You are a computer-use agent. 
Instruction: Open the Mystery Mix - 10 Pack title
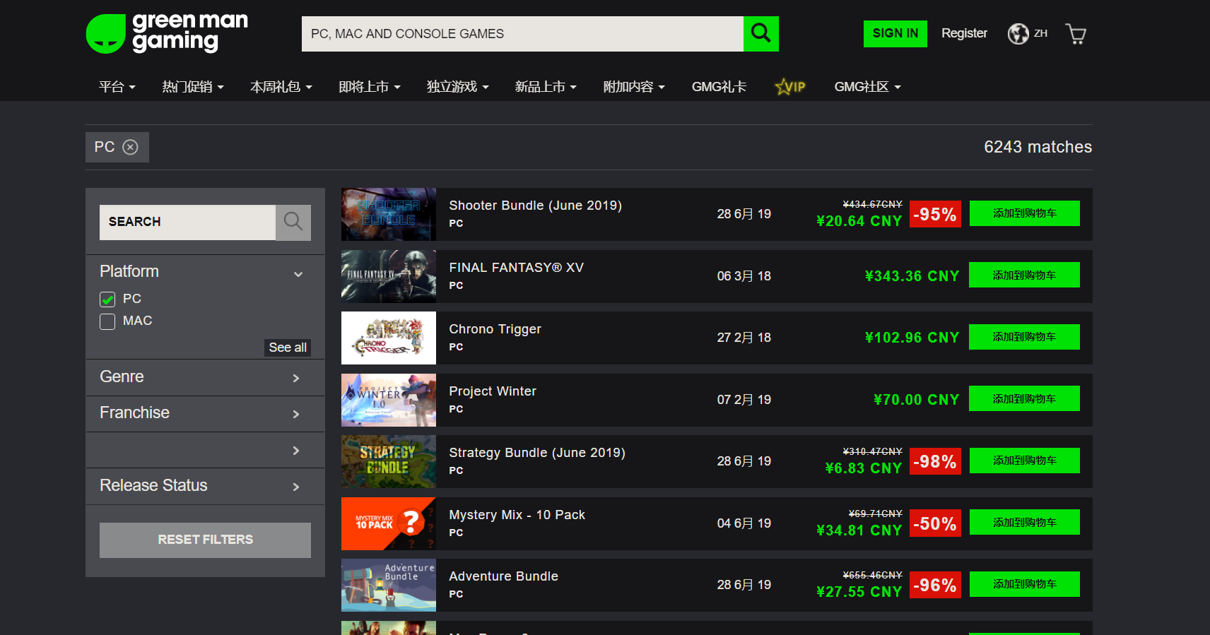[517, 515]
